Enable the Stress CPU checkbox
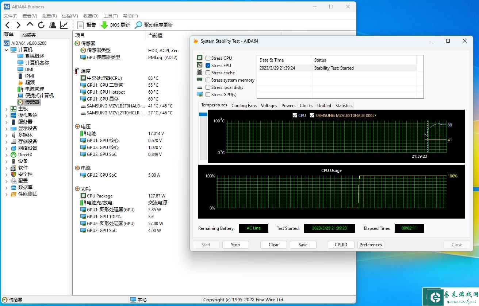Viewport: 479px width, 306px height. point(208,58)
